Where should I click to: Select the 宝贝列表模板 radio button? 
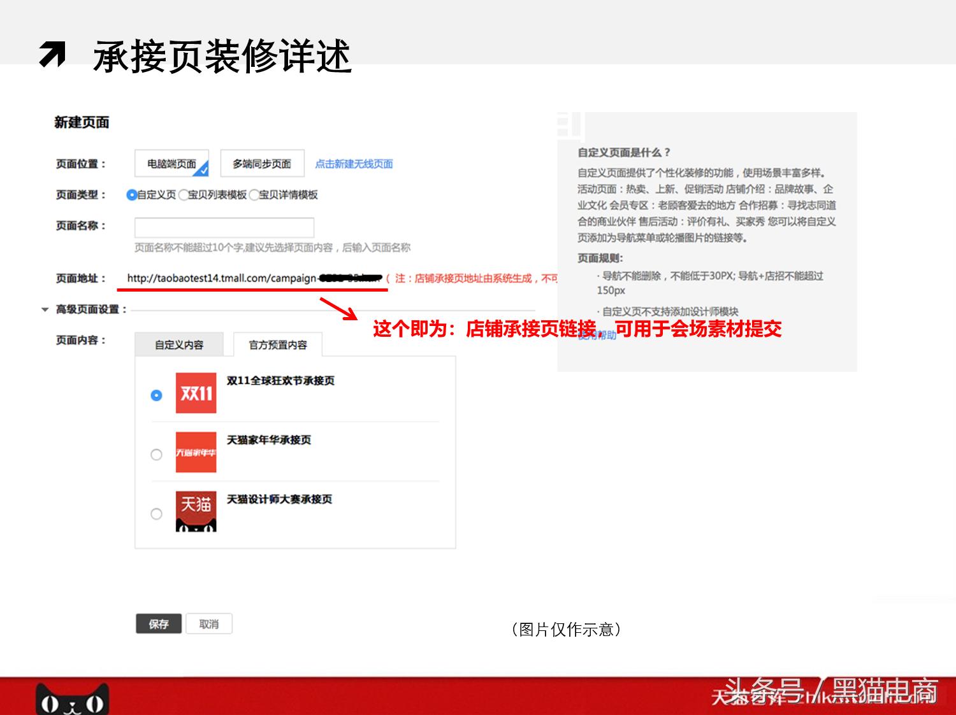point(182,195)
